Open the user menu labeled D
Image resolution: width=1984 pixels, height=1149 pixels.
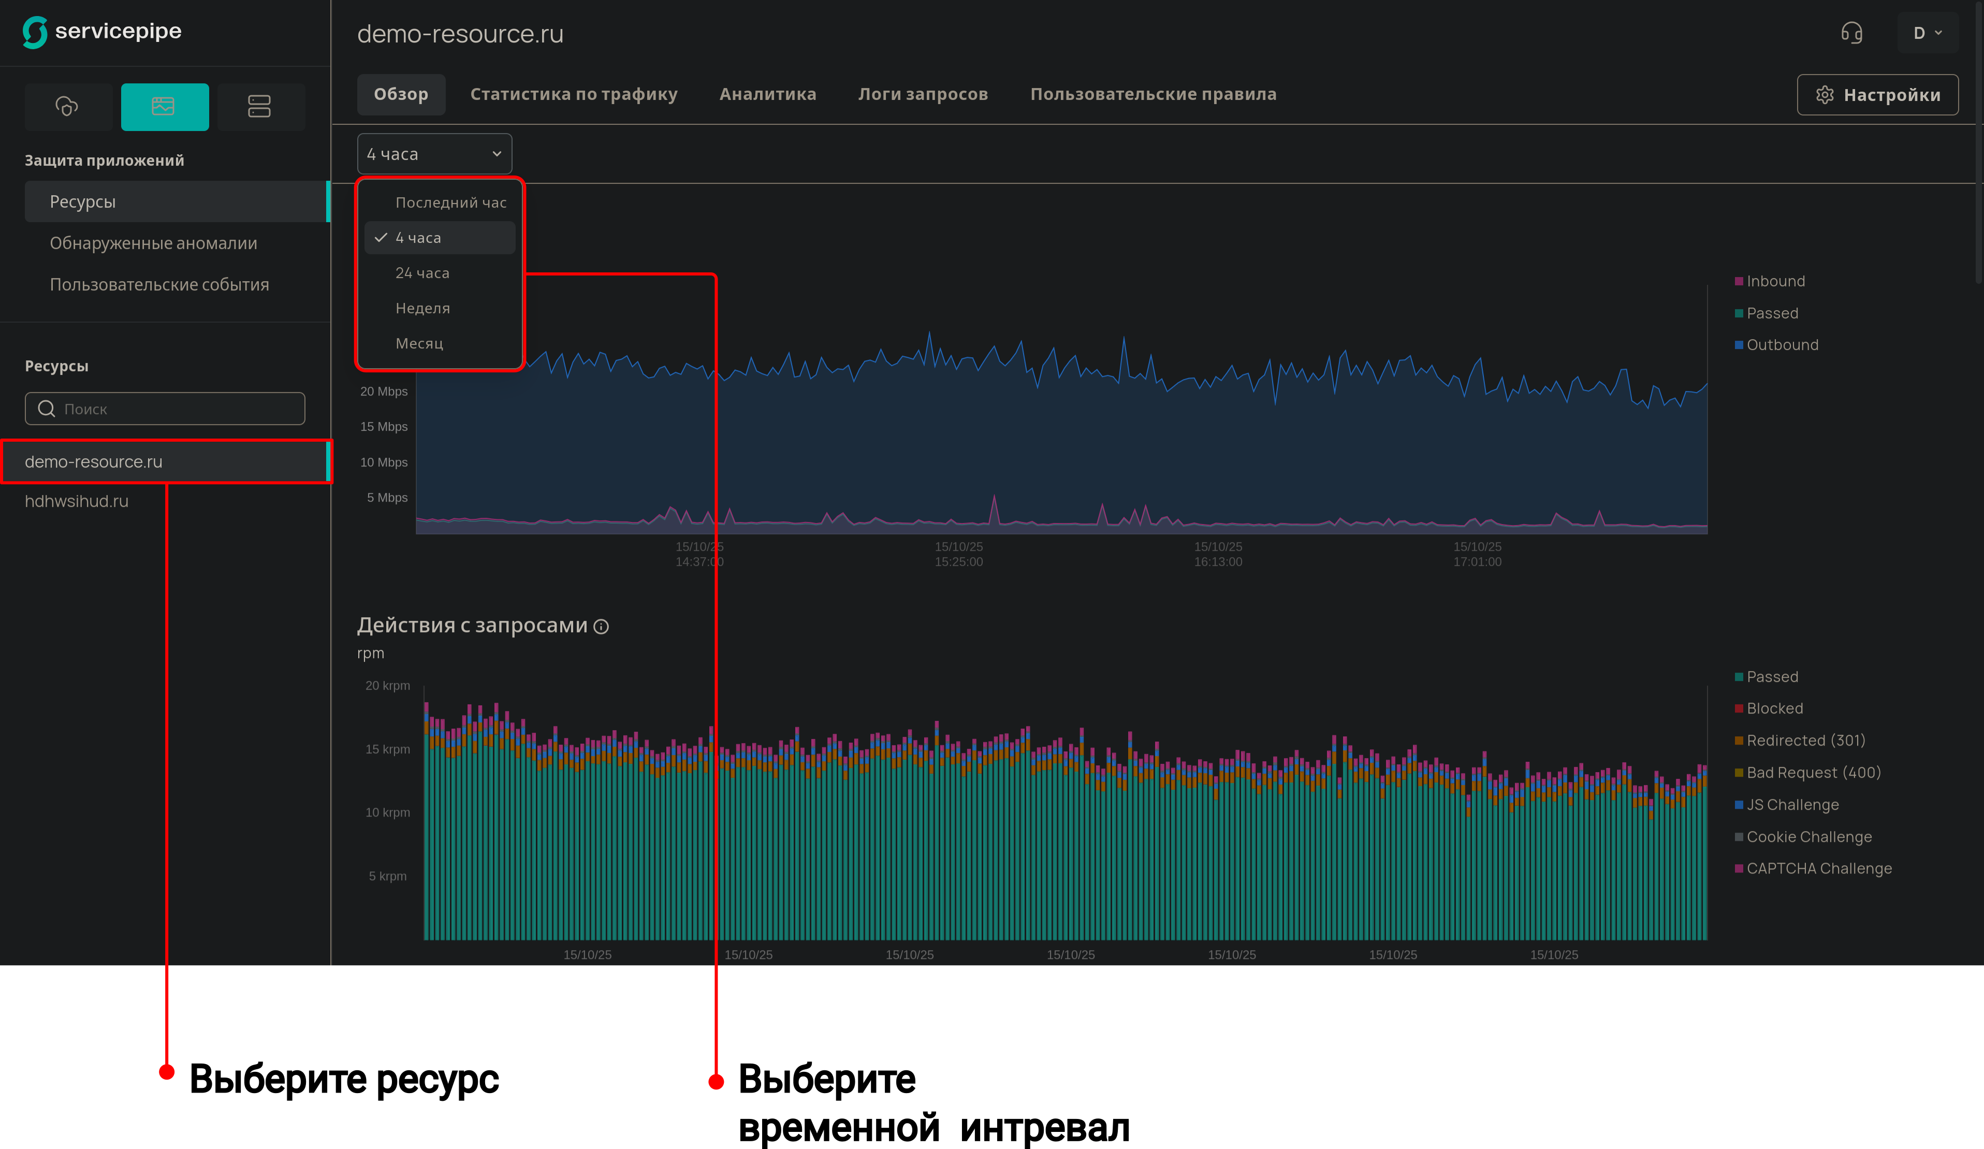tap(1928, 33)
